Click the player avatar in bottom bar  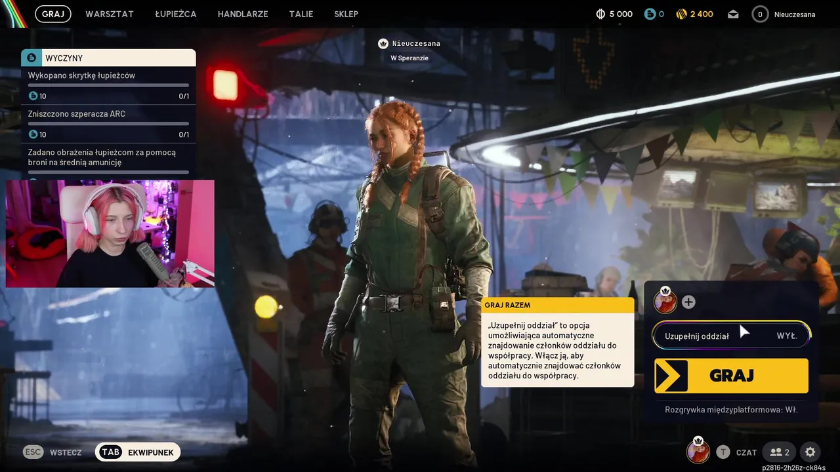coord(698,451)
